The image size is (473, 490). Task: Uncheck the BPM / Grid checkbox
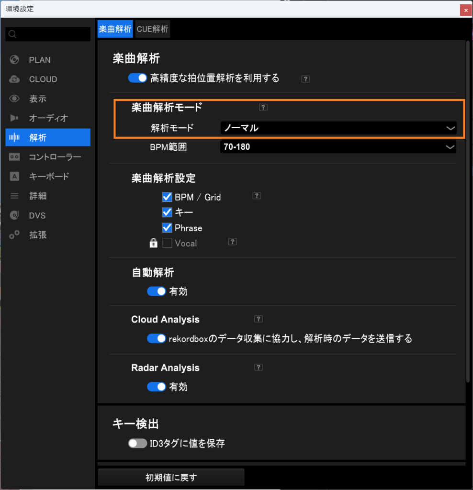point(167,197)
